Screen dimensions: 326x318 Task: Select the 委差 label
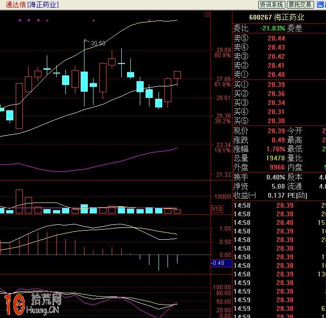point(294,28)
